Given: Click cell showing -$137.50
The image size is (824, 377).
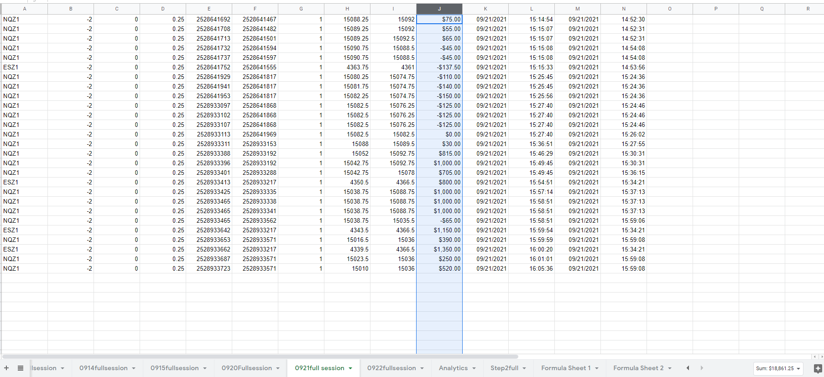Looking at the screenshot, I should pos(439,67).
